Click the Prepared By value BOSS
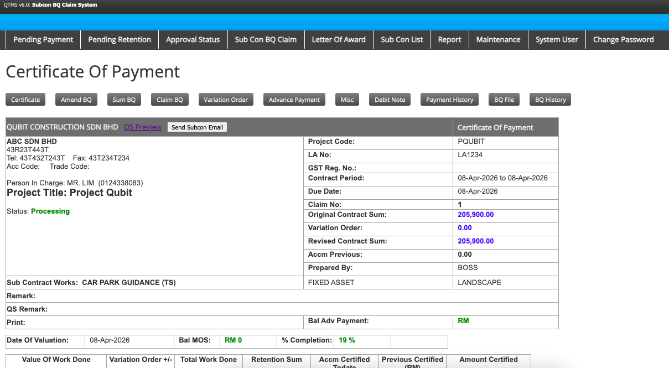Viewport: 669px width, 368px height. (x=468, y=268)
